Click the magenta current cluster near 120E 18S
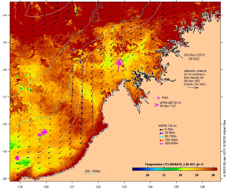 pos(43,134)
